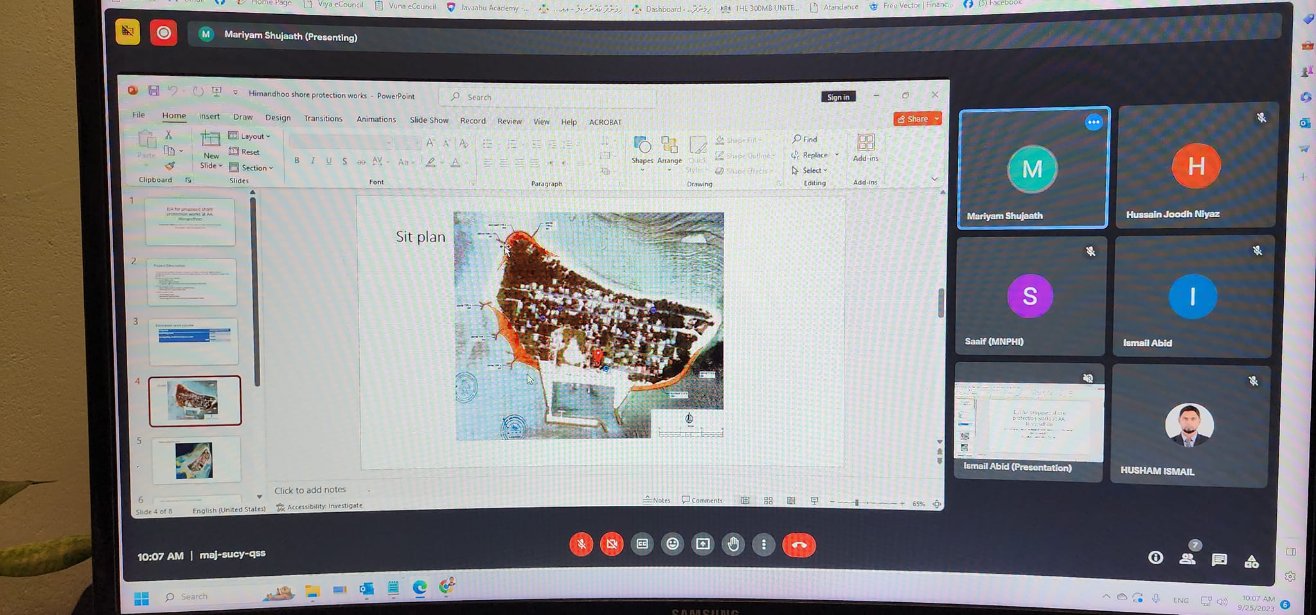Click the Windows Start button
The height and width of the screenshot is (615, 1316).
click(x=141, y=598)
